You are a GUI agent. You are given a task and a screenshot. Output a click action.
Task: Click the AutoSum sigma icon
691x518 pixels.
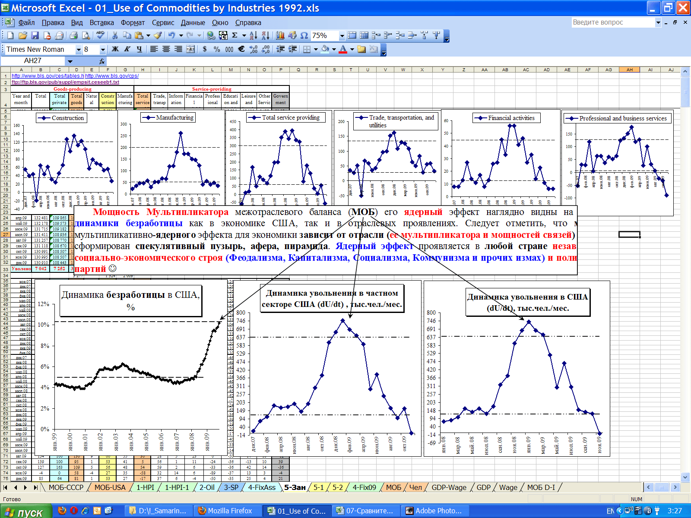coord(235,36)
